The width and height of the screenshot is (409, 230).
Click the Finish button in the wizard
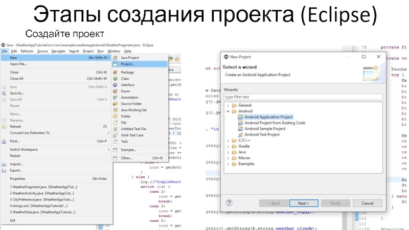click(x=335, y=203)
